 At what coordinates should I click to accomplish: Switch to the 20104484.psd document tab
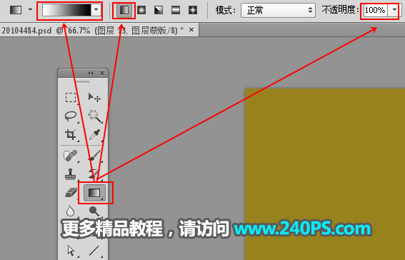(x=93, y=31)
